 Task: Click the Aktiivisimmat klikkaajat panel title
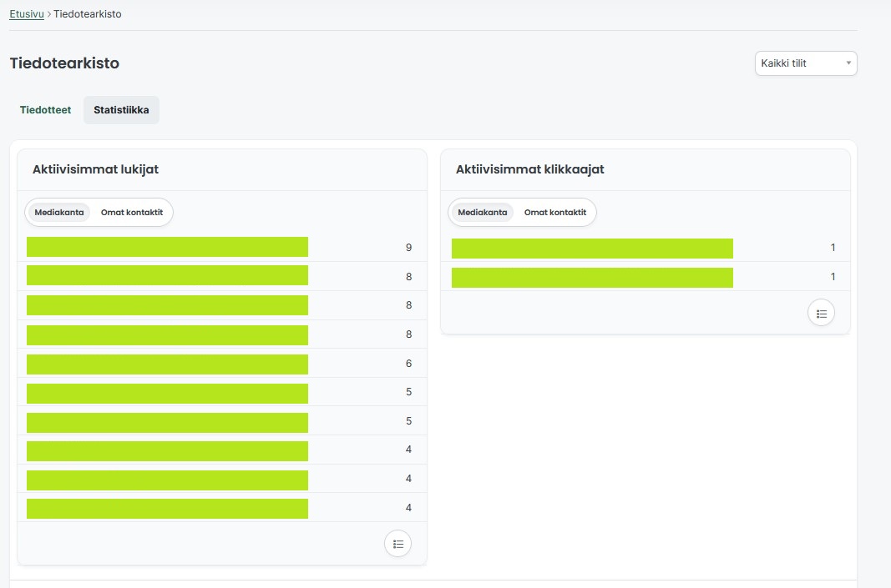coord(529,169)
